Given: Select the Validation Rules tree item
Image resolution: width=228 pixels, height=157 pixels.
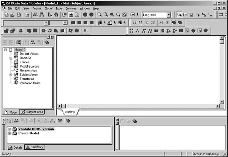Looking at the screenshot, I should pos(30,83).
